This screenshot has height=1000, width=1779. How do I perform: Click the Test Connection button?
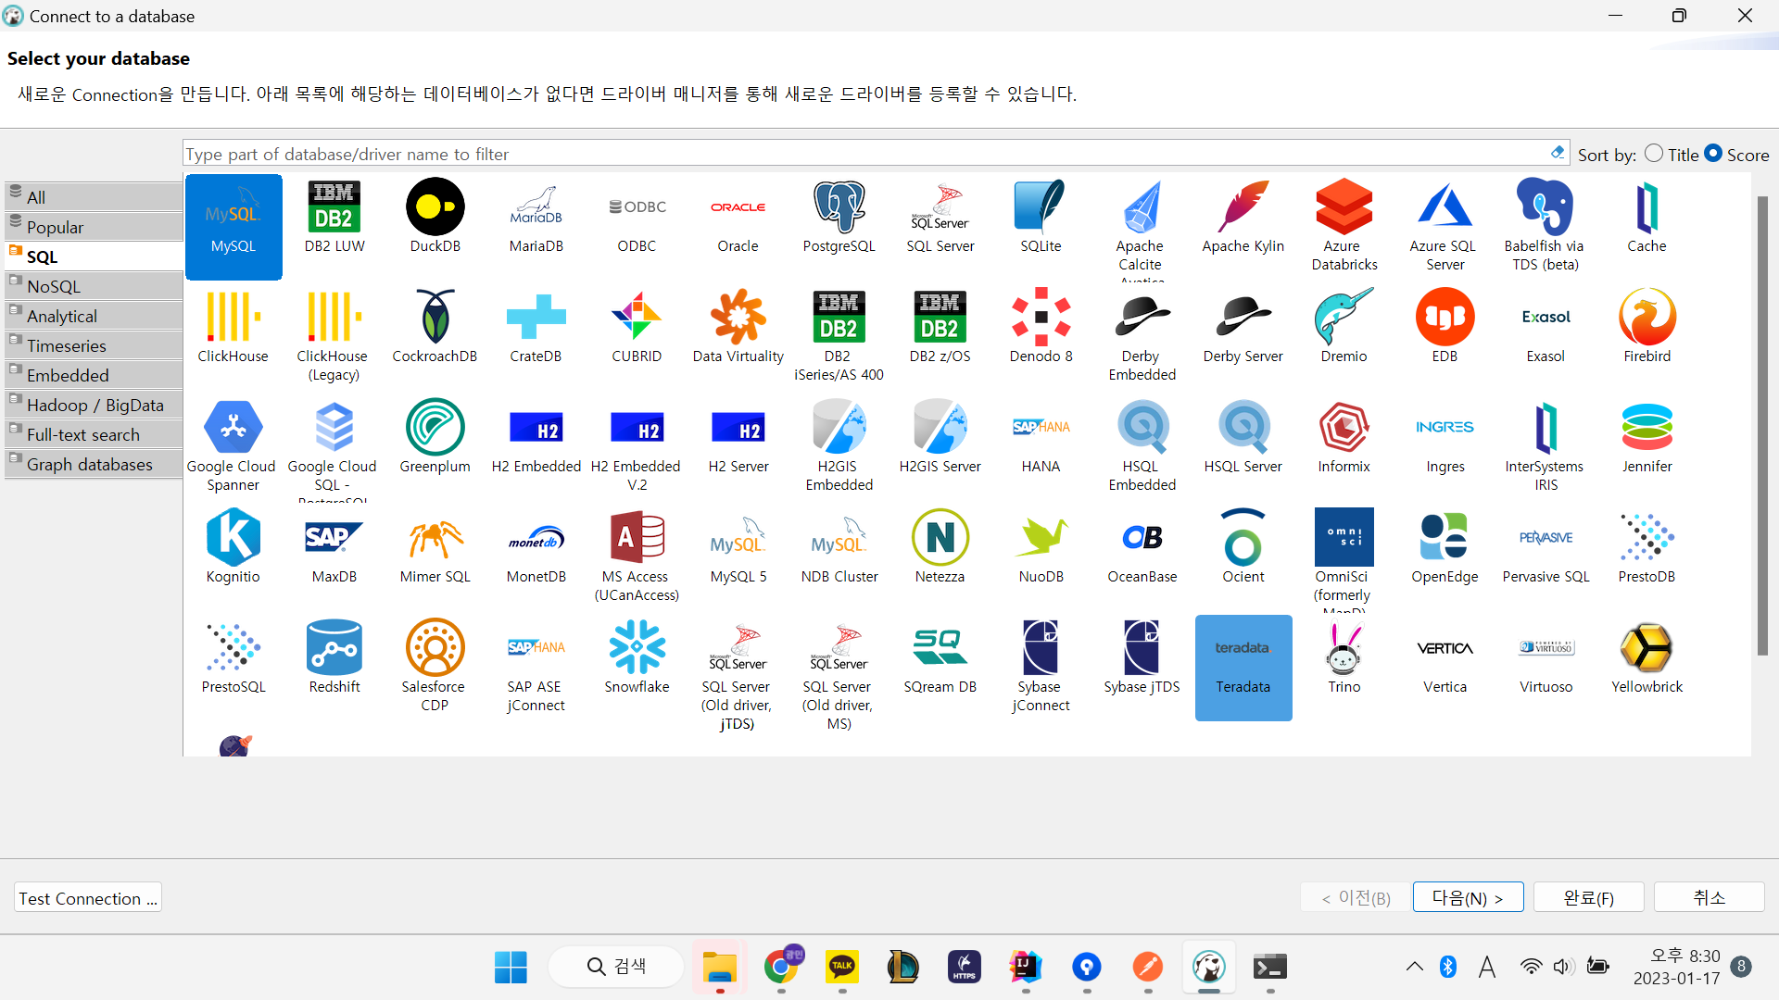[88, 898]
